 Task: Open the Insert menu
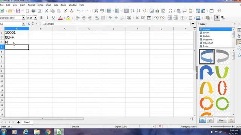(x=23, y=5)
